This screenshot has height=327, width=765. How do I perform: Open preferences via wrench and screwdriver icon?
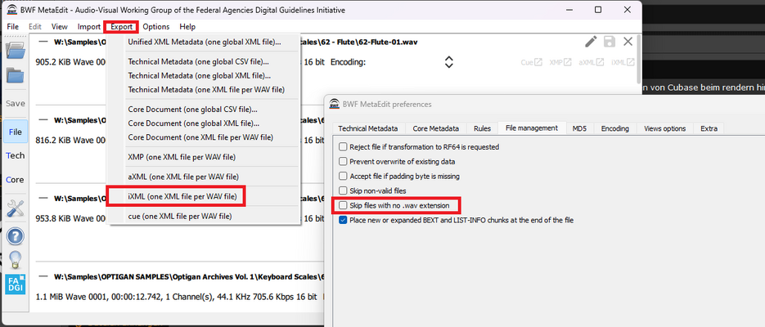tap(15, 209)
